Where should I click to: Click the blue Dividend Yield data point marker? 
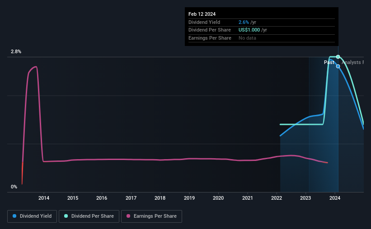[x=338, y=66]
